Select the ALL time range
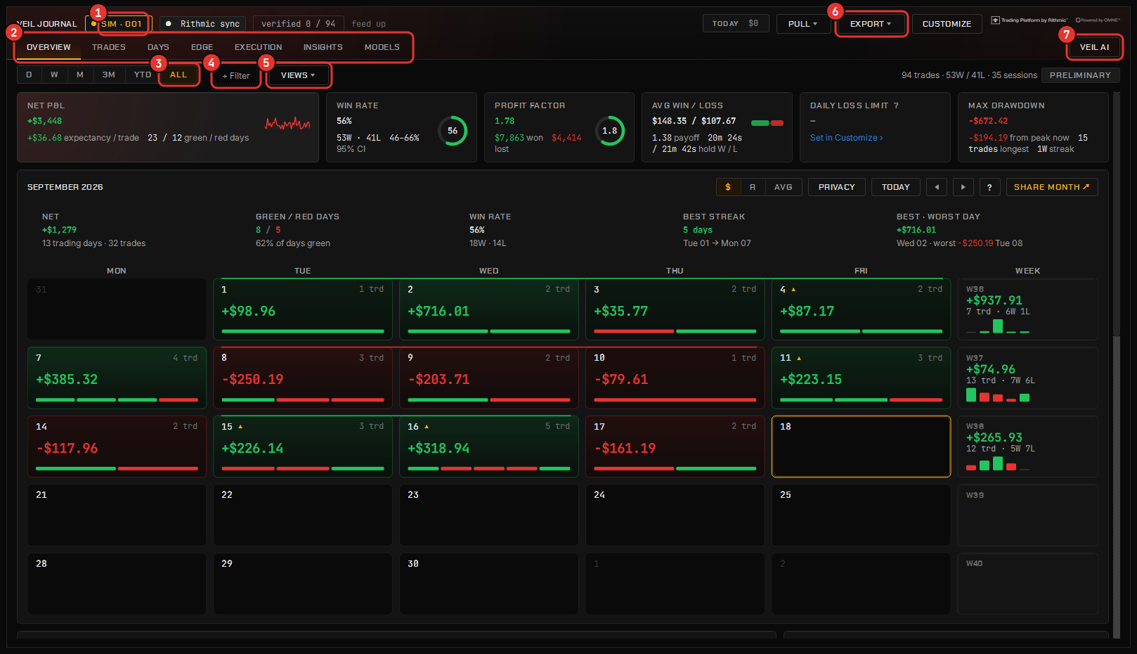 (x=178, y=75)
